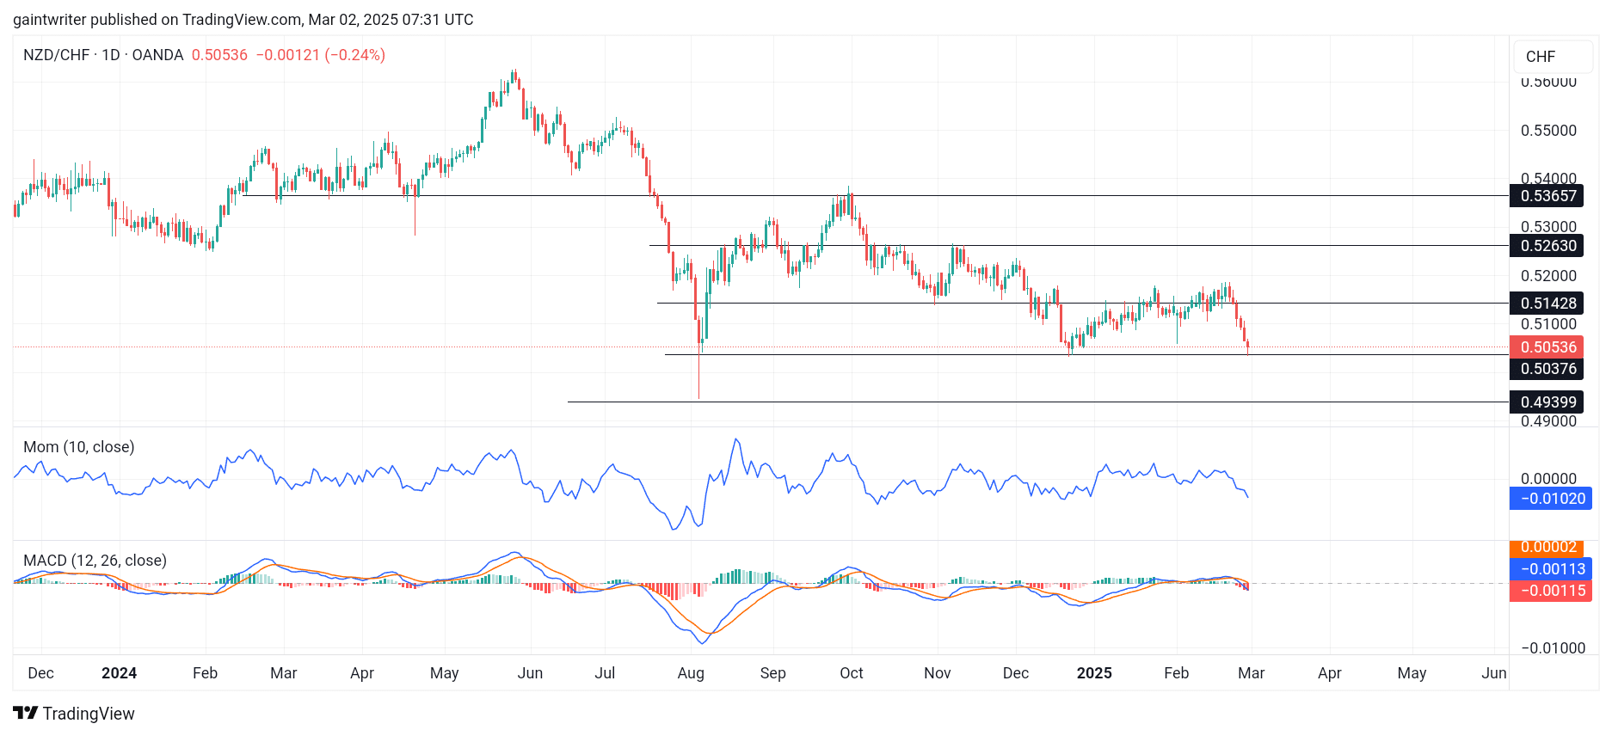The image size is (1612, 736).
Task: Click the 0.51000 price axis label
Action: coord(1548,324)
